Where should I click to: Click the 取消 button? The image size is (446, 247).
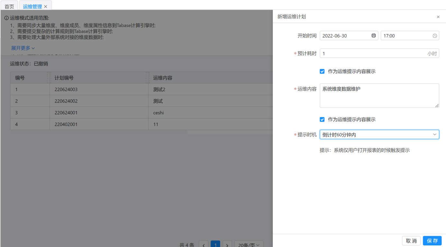pyautogui.click(x=411, y=241)
